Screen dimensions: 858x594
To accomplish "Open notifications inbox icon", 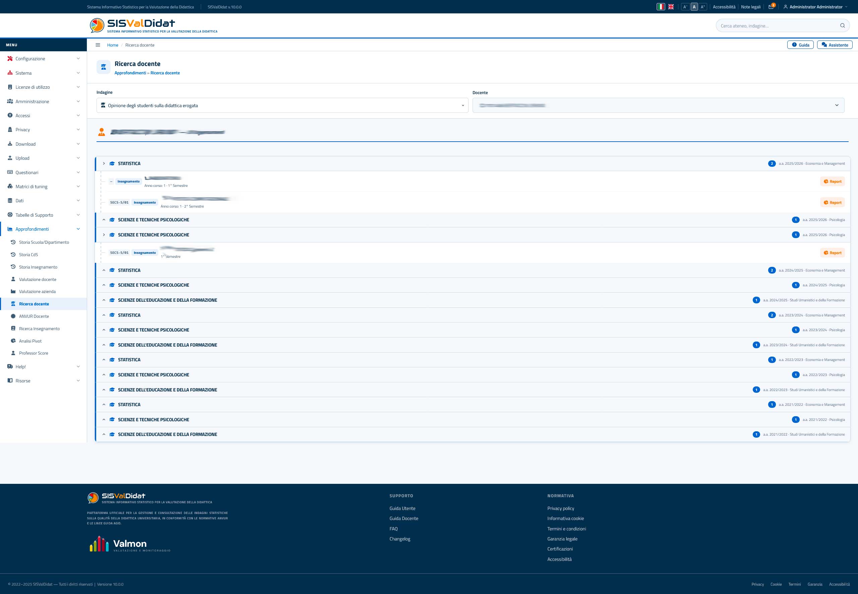I will coord(771,7).
